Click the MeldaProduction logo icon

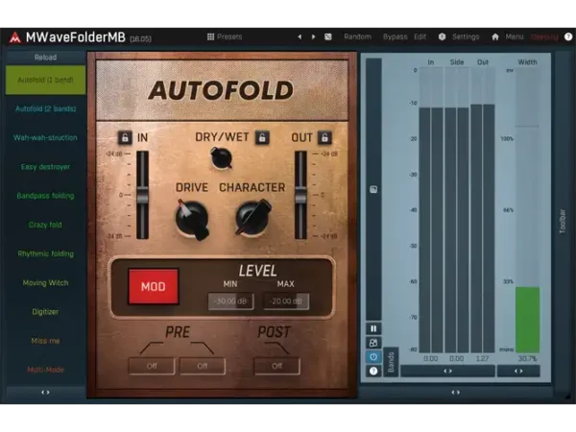15,37
